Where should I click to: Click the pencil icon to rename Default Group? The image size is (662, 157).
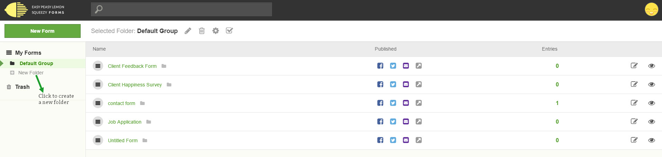(x=188, y=31)
